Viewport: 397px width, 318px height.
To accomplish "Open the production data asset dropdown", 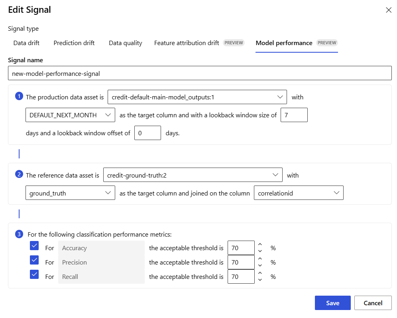I will (x=197, y=97).
